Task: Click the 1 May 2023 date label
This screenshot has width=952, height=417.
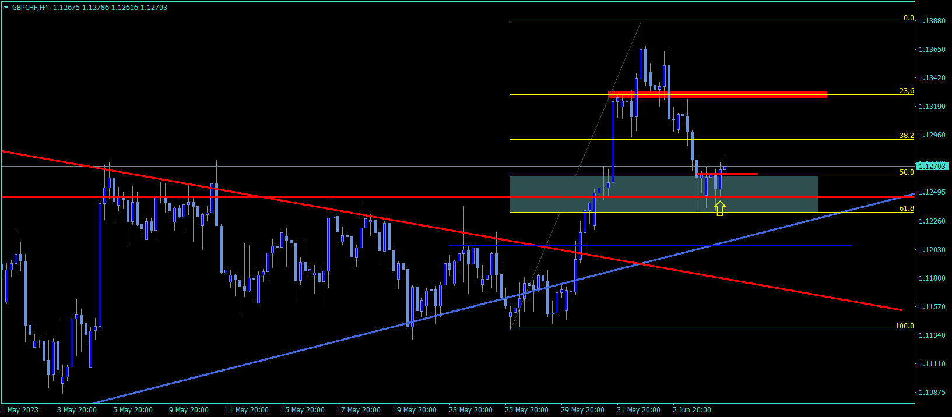Action: pos(20,410)
